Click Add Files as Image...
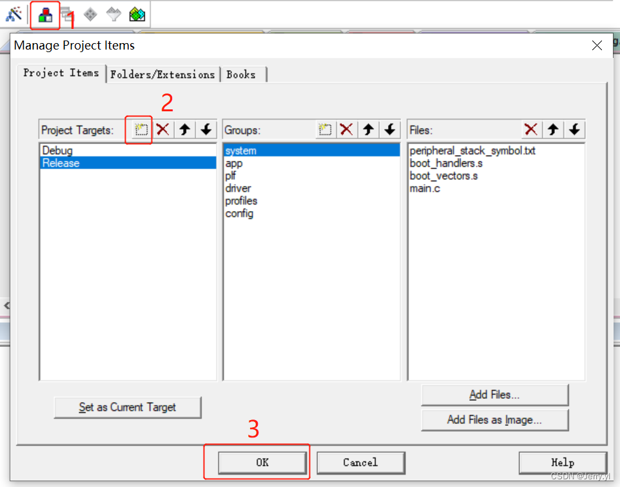620x487 pixels. click(x=495, y=420)
